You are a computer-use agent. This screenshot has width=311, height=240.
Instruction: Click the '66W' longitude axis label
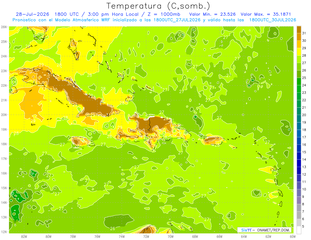[219, 236]
